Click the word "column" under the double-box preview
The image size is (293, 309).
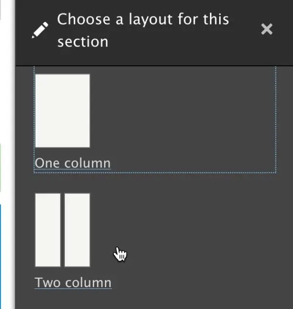coord(89,283)
